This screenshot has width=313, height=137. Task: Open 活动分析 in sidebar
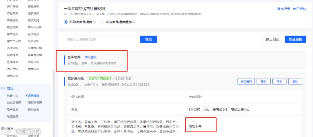[12, 48]
